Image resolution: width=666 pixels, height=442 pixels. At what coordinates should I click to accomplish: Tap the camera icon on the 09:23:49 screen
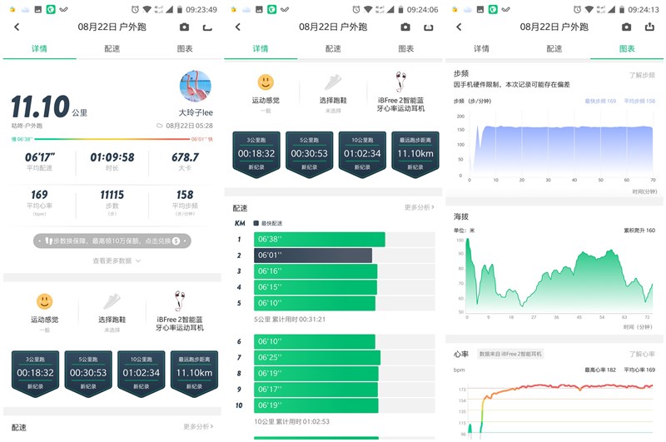pyautogui.click(x=184, y=27)
